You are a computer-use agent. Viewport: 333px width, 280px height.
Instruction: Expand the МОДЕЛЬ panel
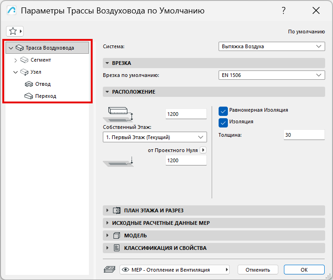coord(214,235)
